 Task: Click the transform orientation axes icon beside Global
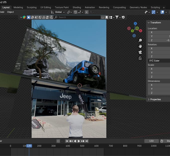click(52, 12)
